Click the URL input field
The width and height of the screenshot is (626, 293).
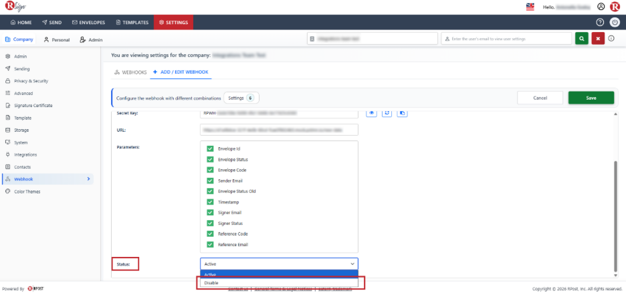[x=279, y=130]
